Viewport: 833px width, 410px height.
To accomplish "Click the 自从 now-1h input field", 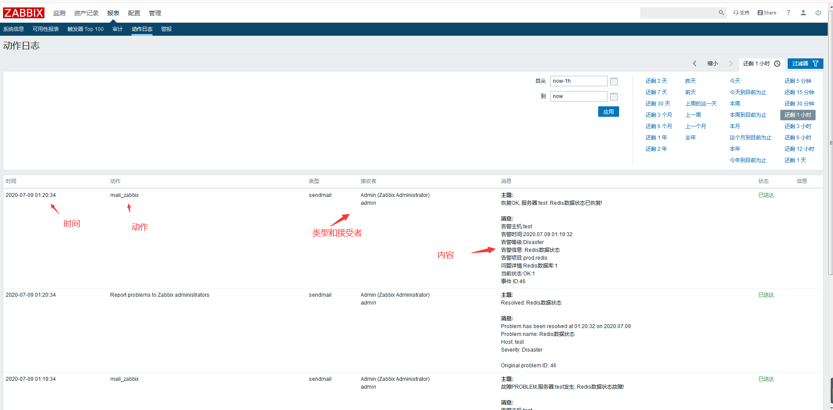I will (x=578, y=81).
